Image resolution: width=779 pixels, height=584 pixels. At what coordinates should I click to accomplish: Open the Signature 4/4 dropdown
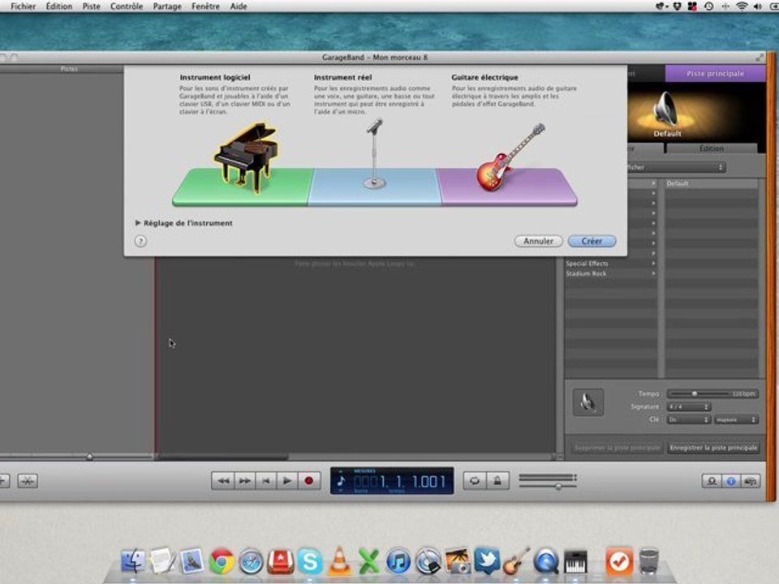click(x=689, y=406)
